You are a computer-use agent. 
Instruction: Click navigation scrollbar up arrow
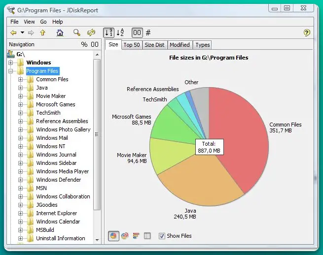(97, 55)
